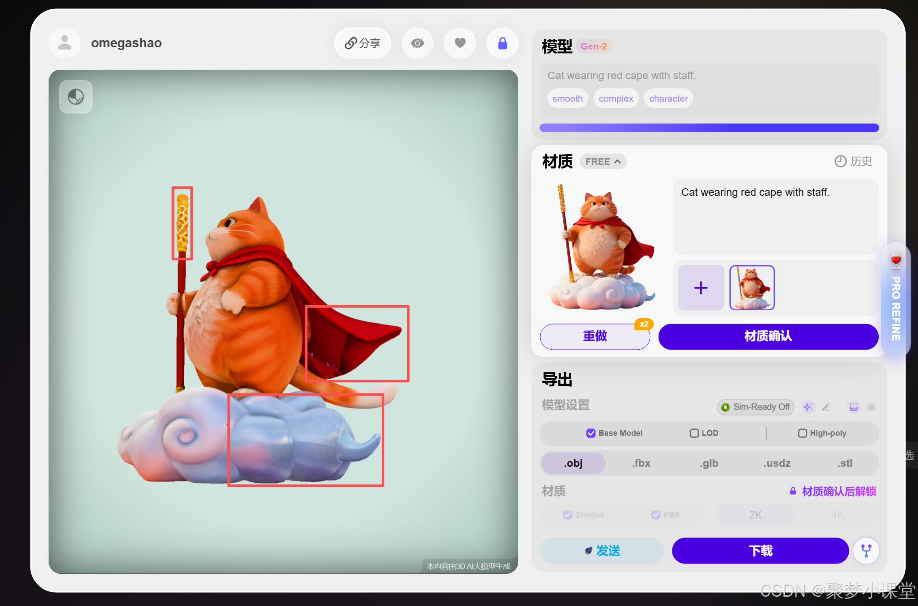Click the heart favorite icon
The image size is (918, 606).
coord(460,43)
